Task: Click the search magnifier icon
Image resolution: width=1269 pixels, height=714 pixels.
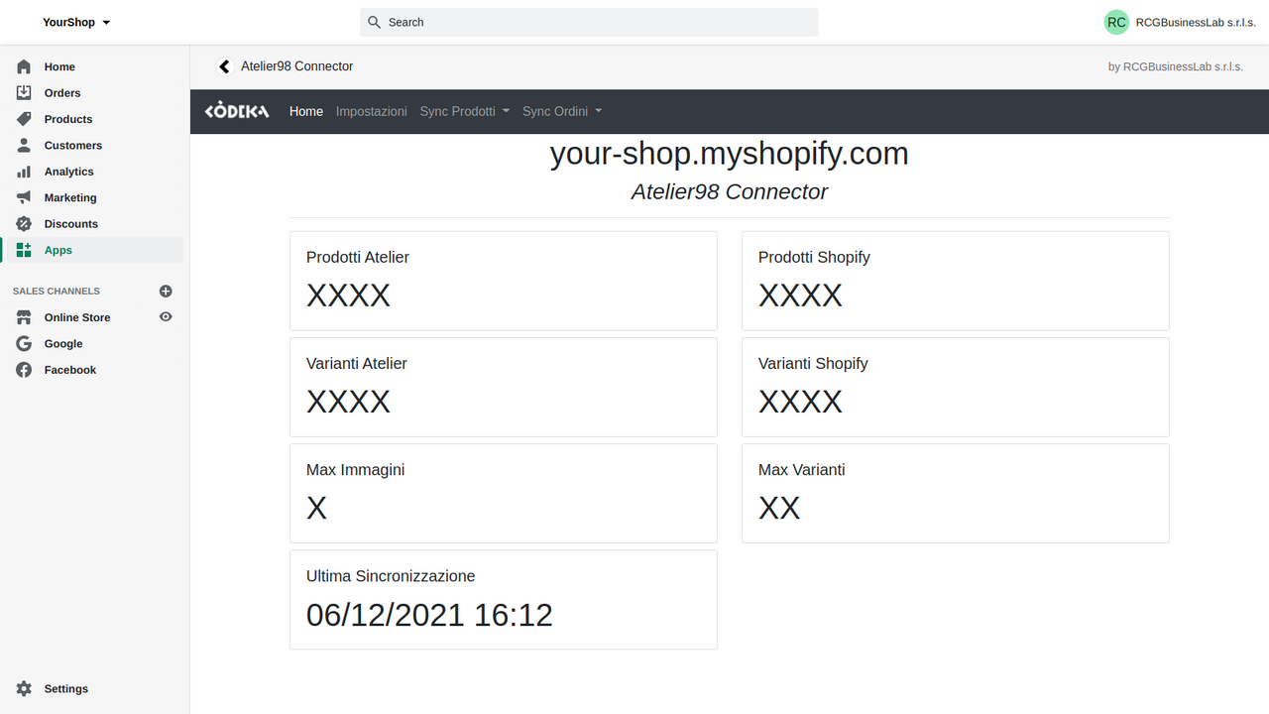Action: point(374,22)
